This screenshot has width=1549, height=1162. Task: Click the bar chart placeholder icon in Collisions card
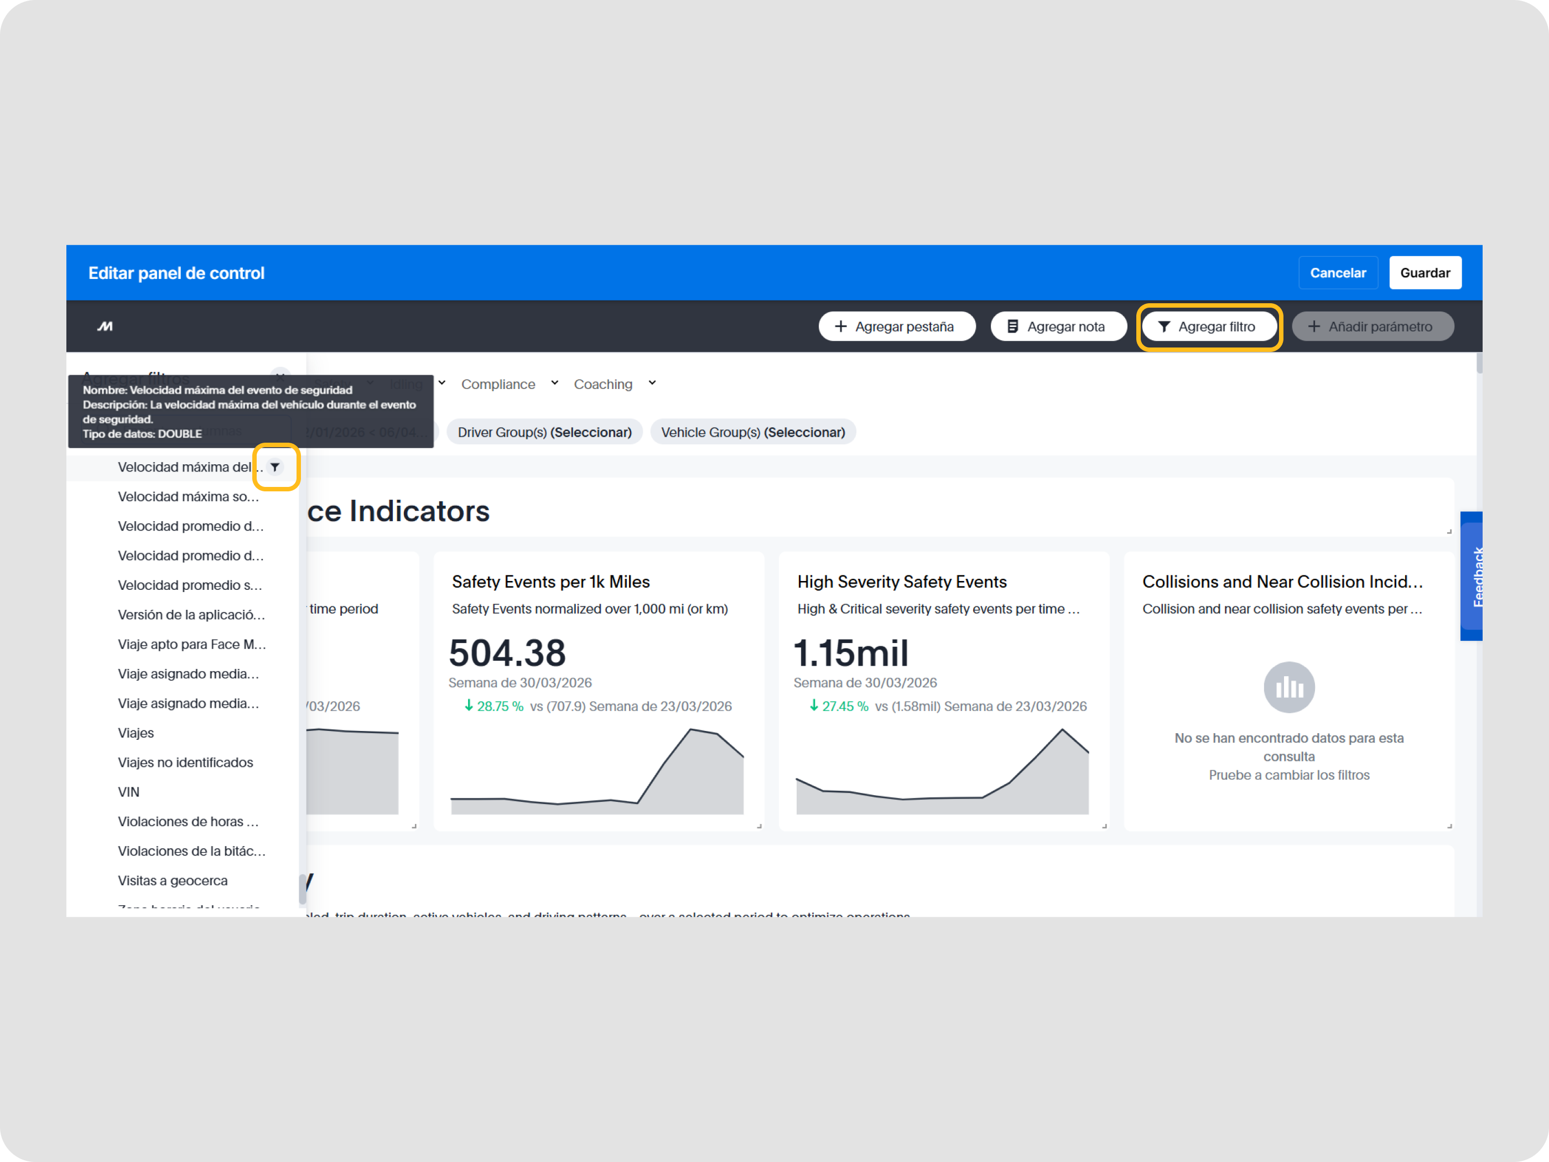click(1288, 687)
